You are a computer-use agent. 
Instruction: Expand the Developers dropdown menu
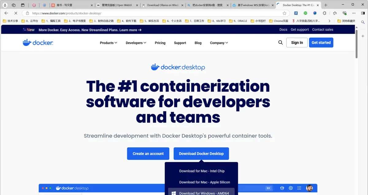(136, 43)
